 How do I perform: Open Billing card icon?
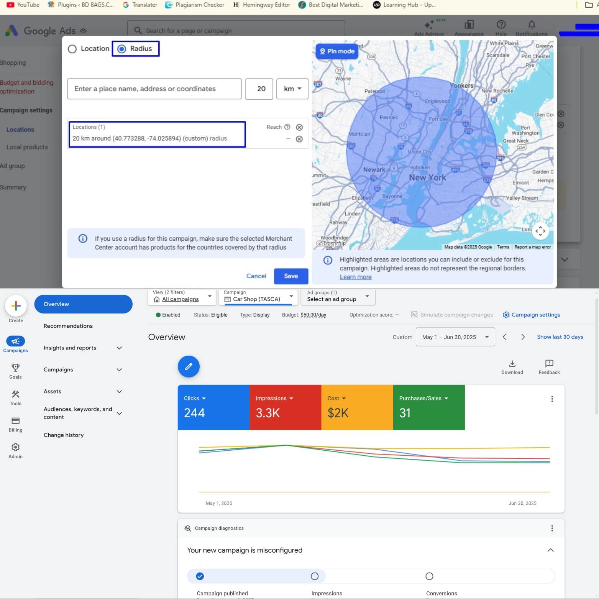[15, 421]
